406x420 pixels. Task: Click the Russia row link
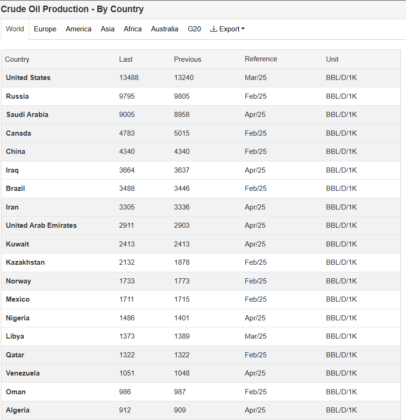pyautogui.click(x=17, y=96)
